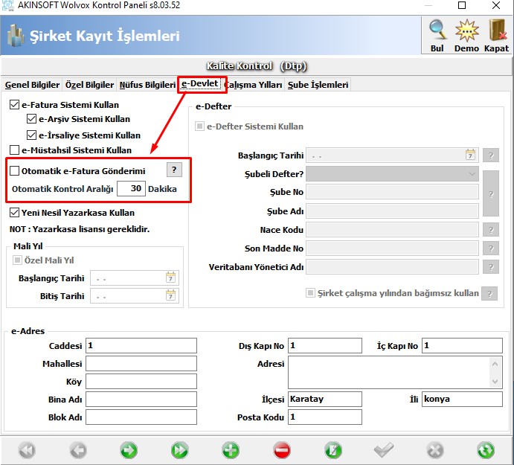Open the Nüfus Bilgileri tab
The image size is (514, 465).
pos(147,85)
